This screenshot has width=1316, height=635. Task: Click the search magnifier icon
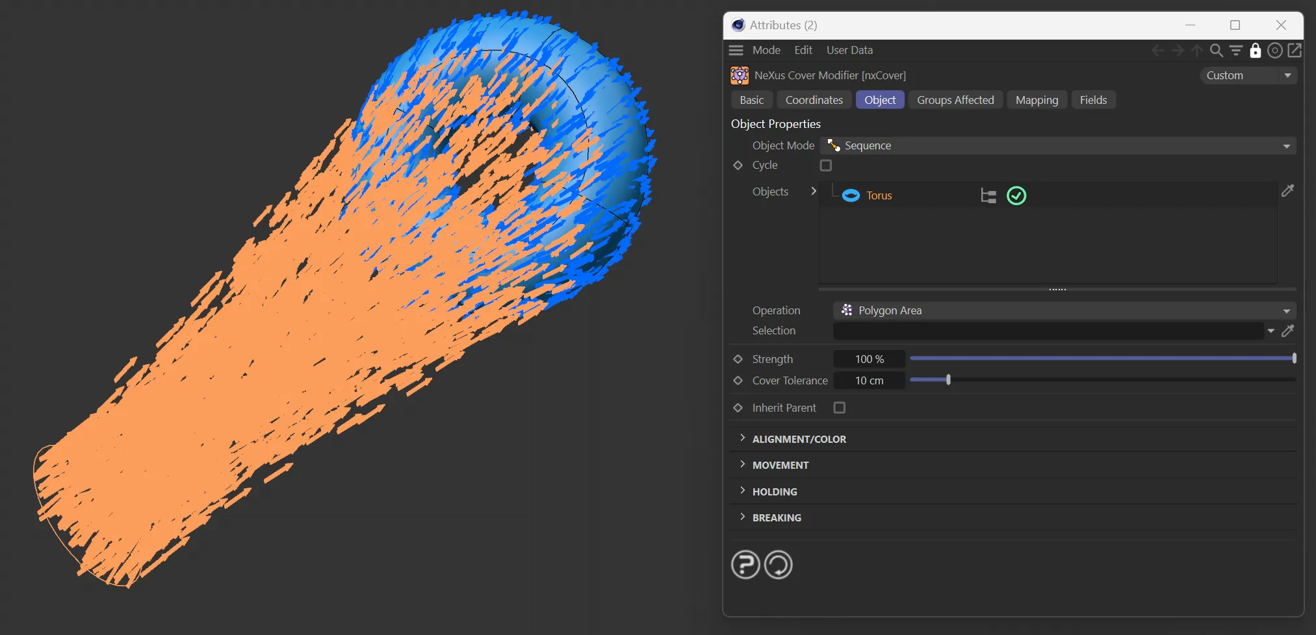(1216, 50)
